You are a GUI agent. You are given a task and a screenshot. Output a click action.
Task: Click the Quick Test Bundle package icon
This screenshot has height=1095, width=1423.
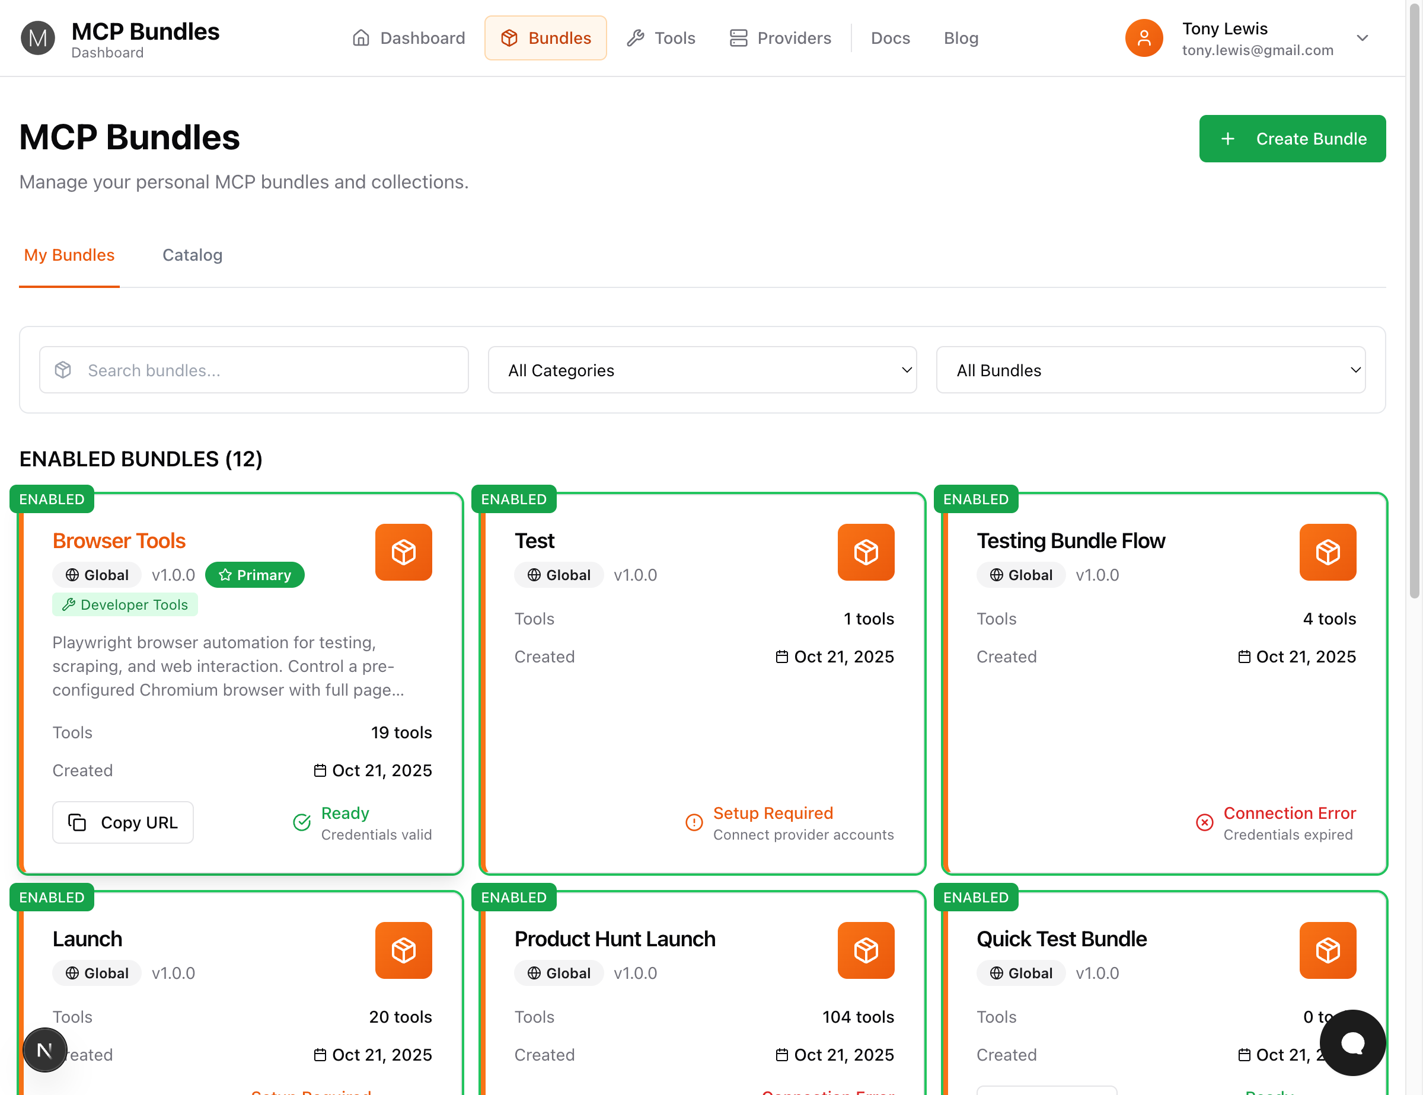point(1327,950)
